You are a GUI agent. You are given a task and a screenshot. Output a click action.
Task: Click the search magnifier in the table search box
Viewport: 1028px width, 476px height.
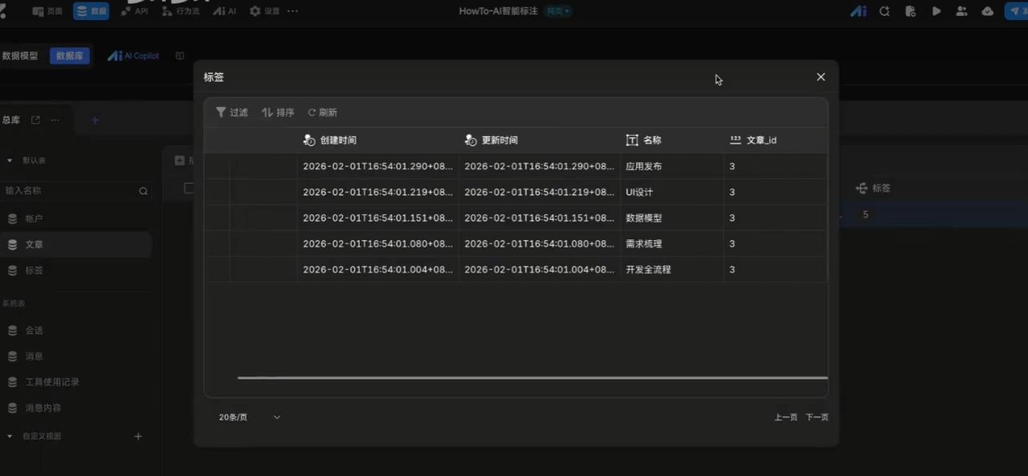click(x=143, y=191)
